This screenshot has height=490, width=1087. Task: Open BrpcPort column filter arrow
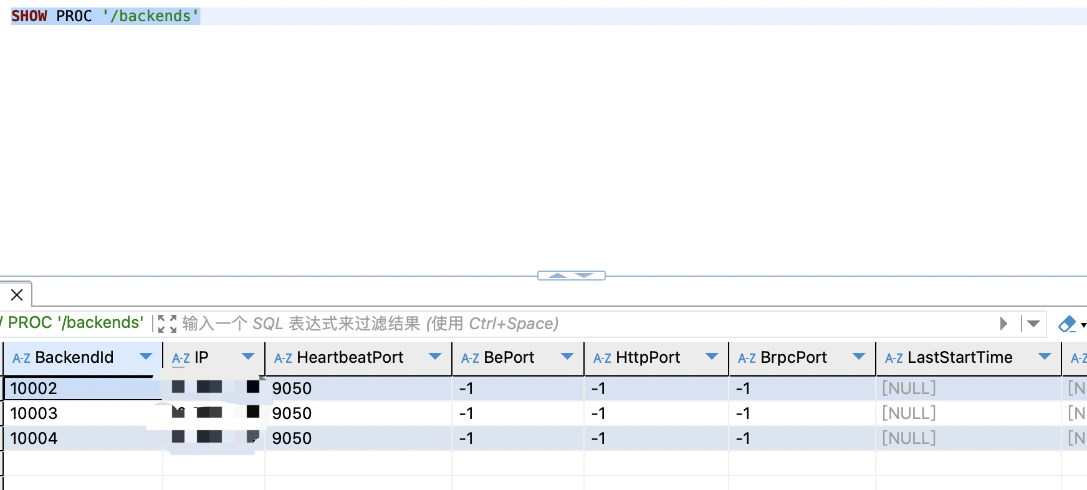point(859,357)
